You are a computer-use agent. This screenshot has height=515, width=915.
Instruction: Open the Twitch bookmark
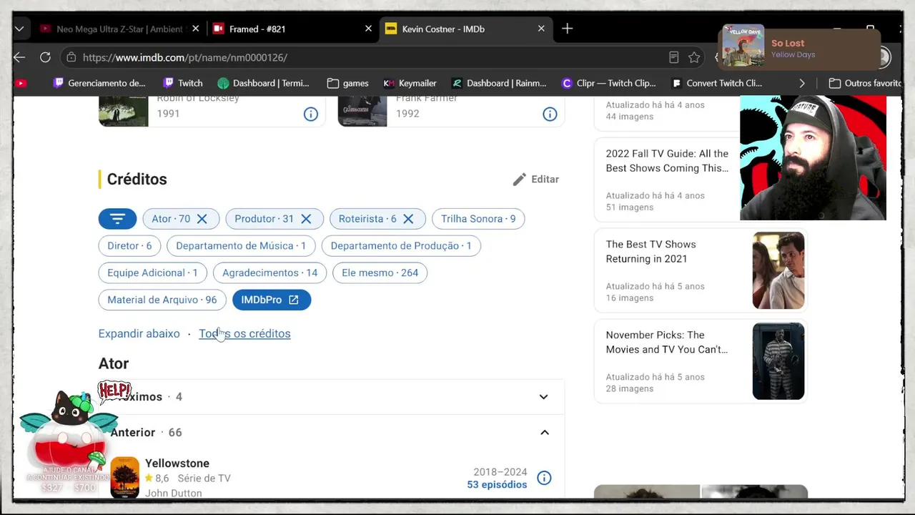click(x=182, y=83)
